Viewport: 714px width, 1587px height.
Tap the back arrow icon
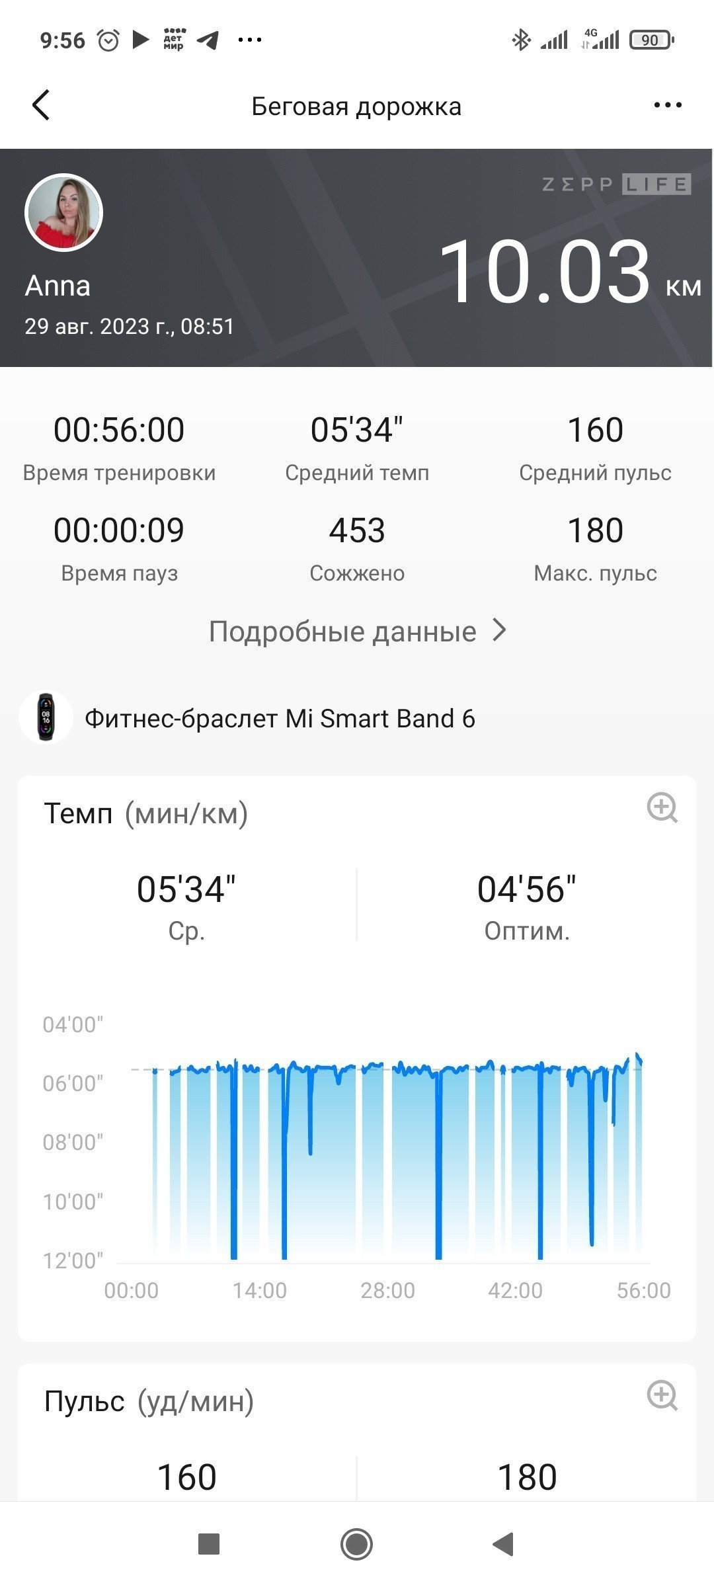[41, 105]
